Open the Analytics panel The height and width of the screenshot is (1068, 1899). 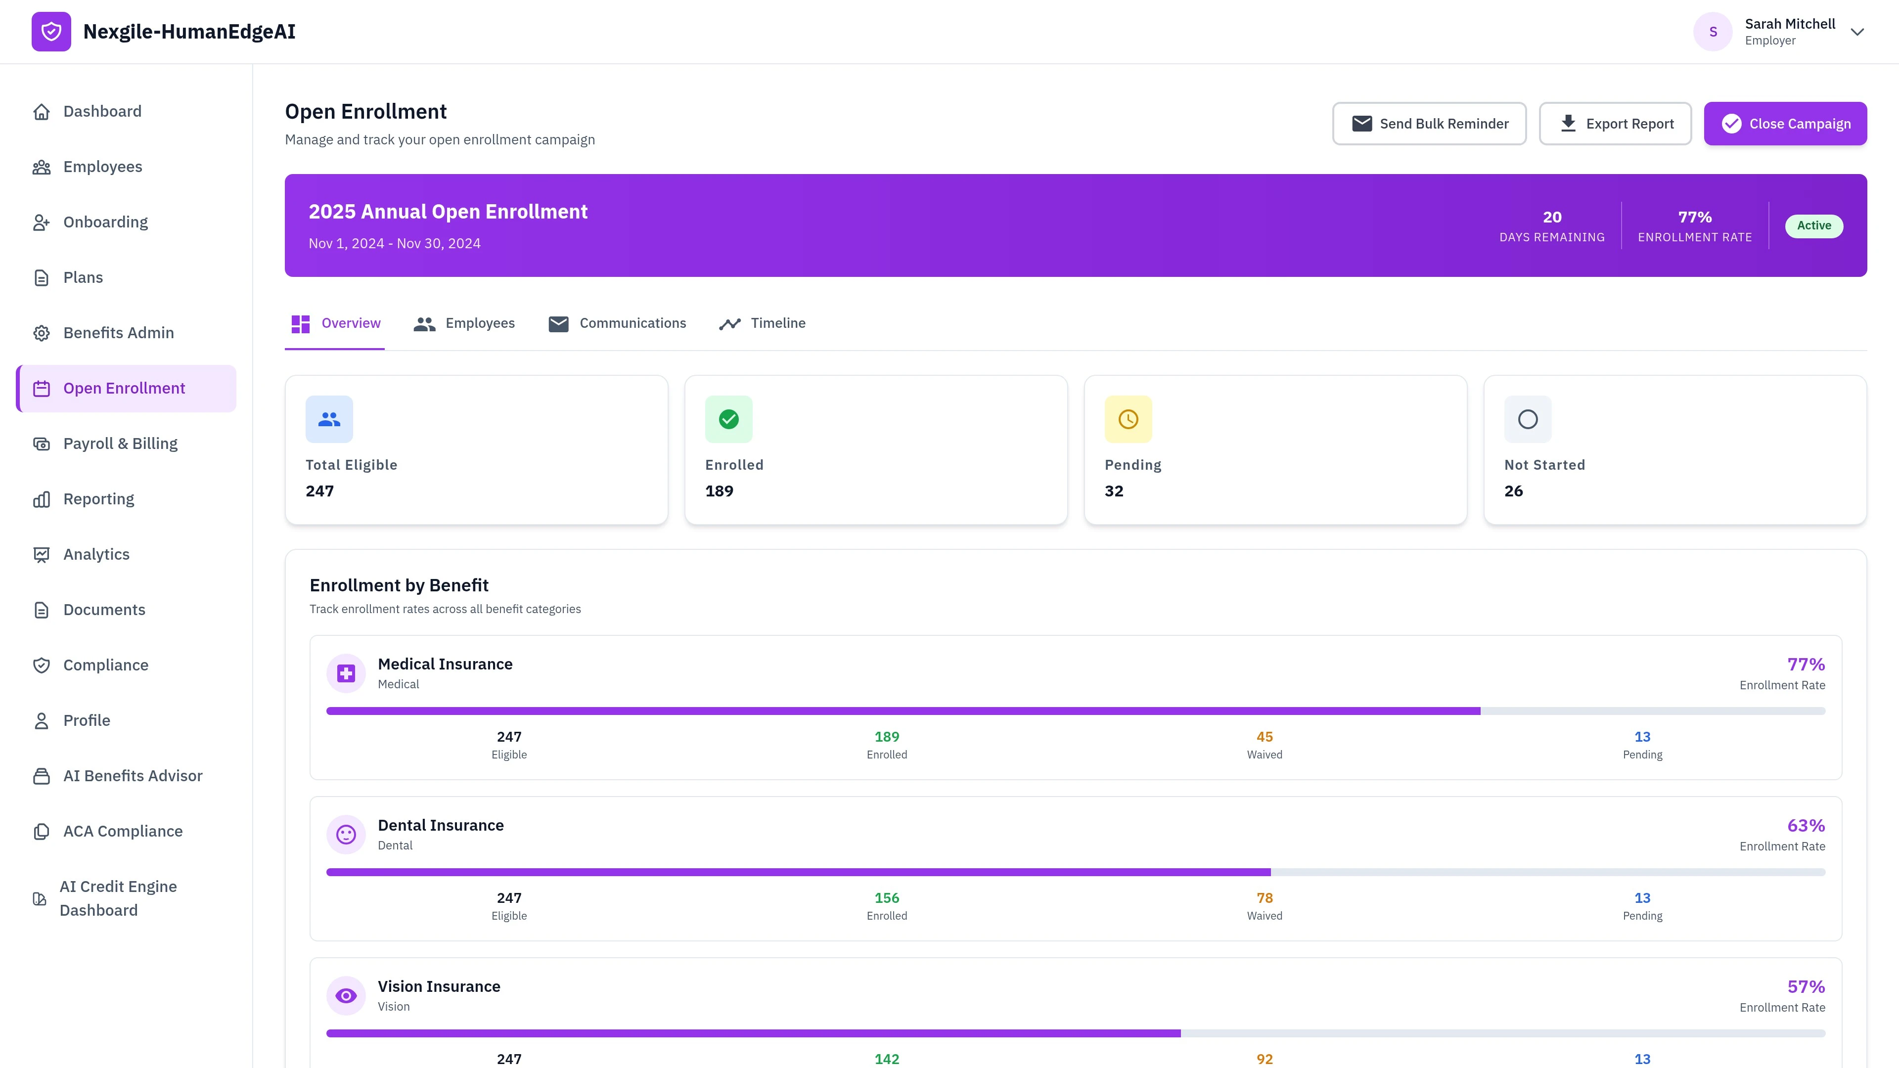pyautogui.click(x=96, y=554)
